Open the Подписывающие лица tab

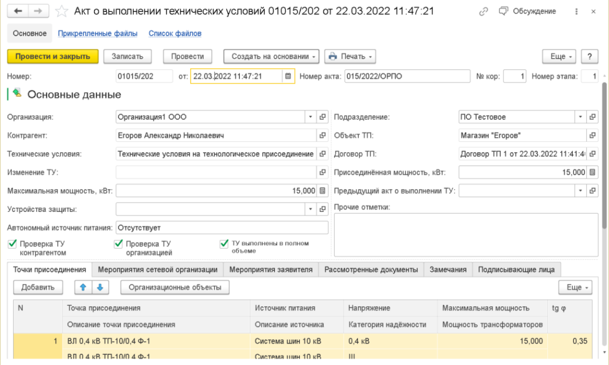tap(516, 269)
